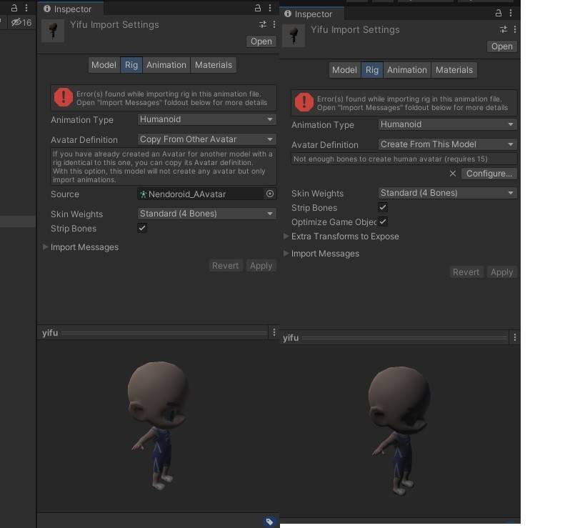Screen dimensions: 575x528
Task: Toggle Strip Bones checkbox in right Inspector
Action: [383, 207]
